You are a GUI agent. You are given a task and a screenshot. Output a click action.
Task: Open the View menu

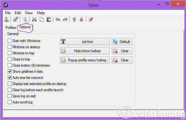(x=29, y=13)
